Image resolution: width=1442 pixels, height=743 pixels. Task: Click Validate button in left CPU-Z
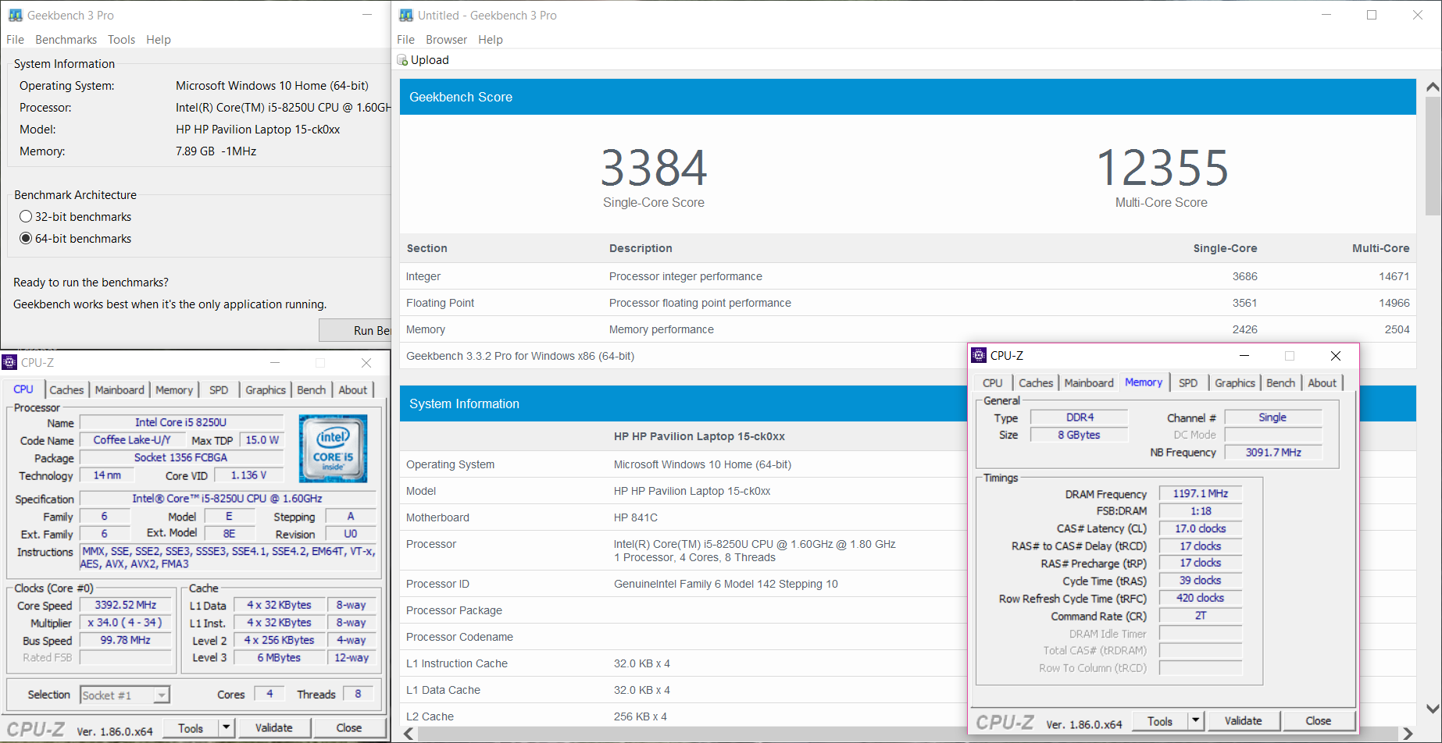pos(274,728)
